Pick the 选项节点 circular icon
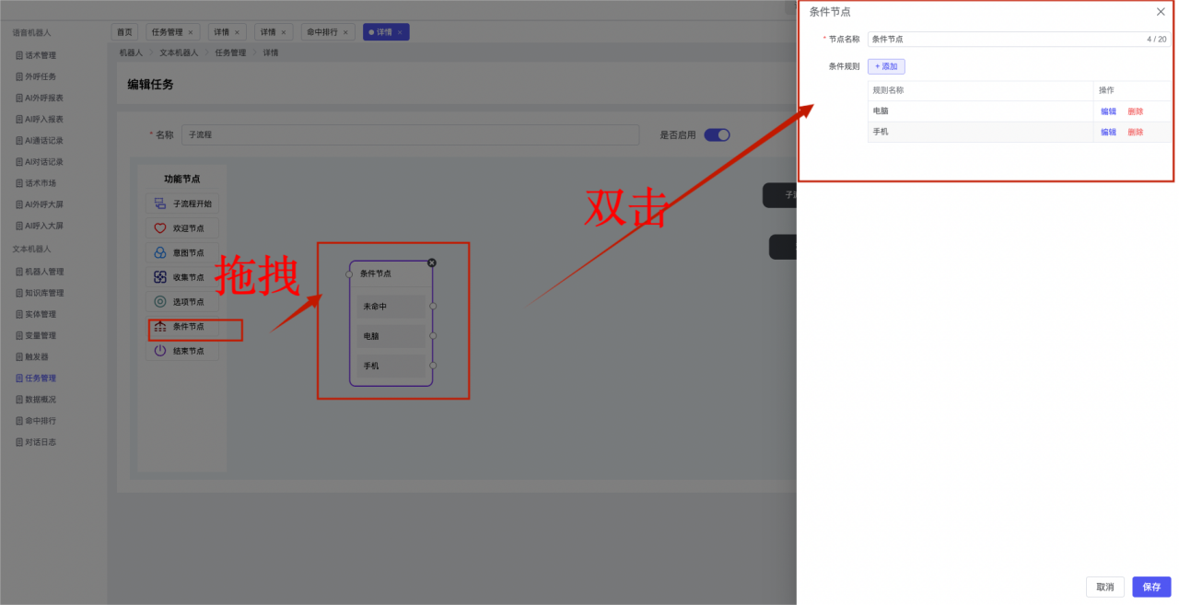Image resolution: width=1179 pixels, height=605 pixels. click(160, 302)
